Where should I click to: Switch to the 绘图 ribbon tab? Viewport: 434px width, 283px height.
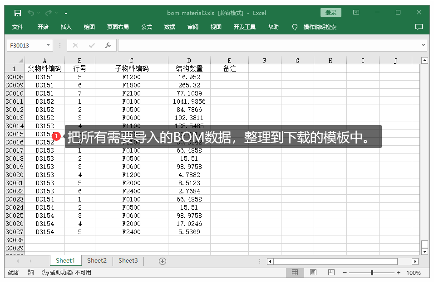(x=89, y=27)
